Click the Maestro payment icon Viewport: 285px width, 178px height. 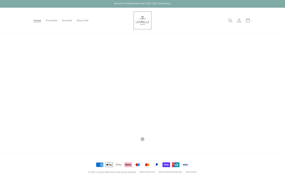(x=138, y=165)
